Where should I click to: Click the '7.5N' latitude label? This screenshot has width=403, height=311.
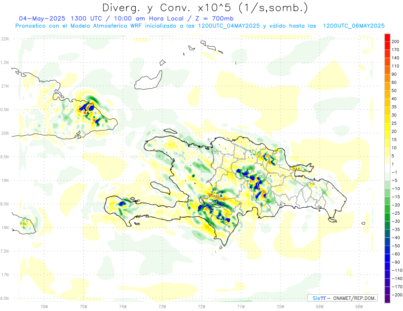5,251
